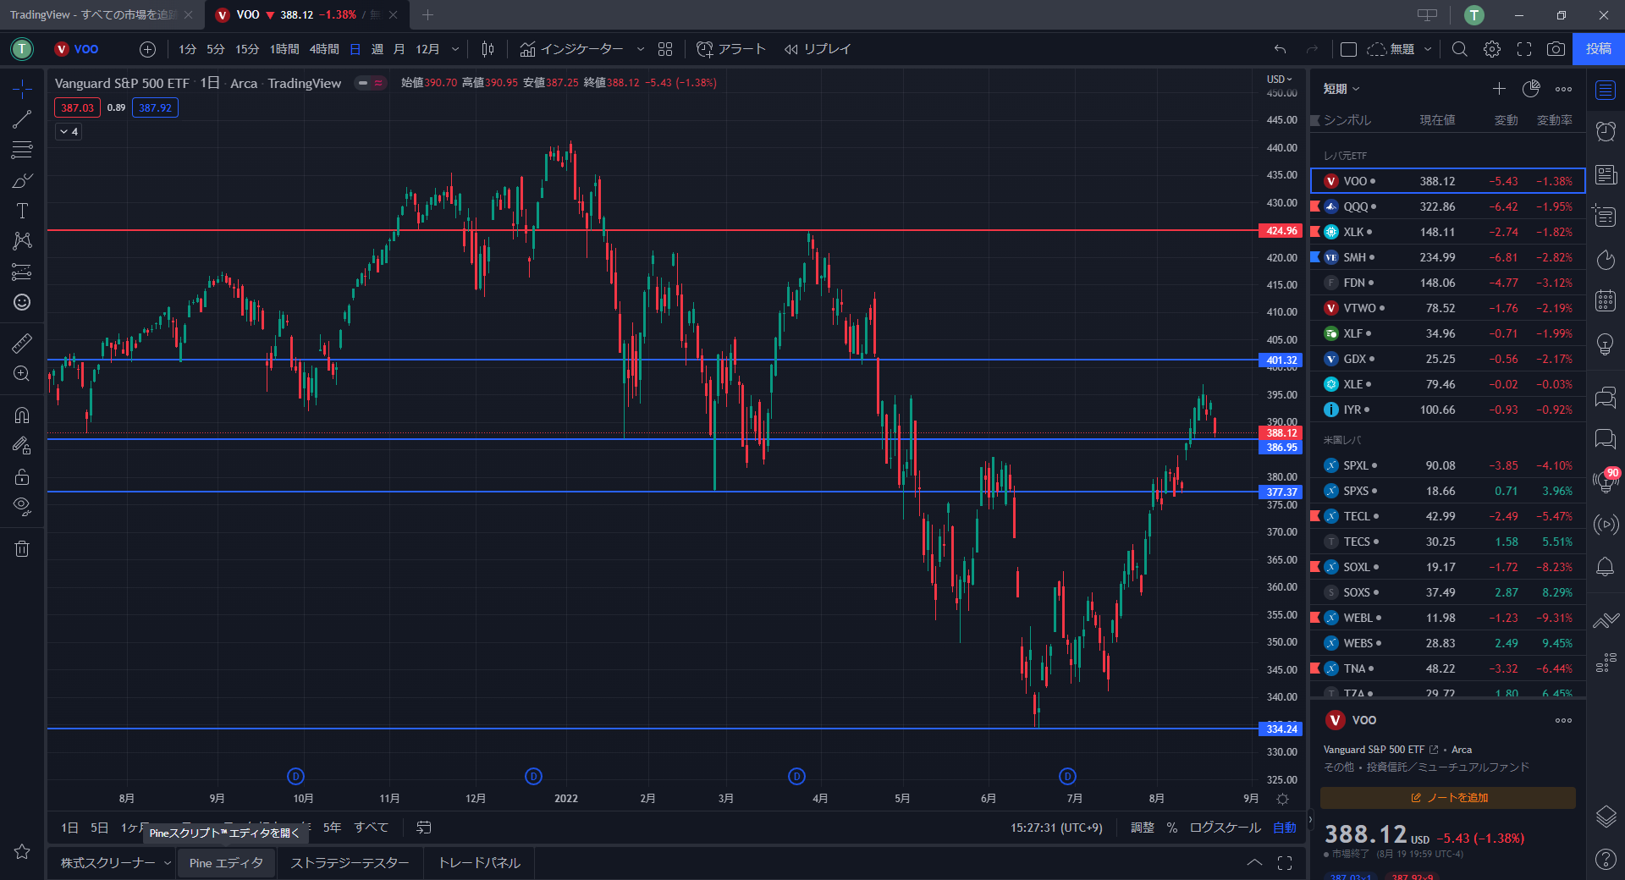Toggle log scale on the chart
Image resolution: width=1625 pixels, height=880 pixels.
(x=1225, y=828)
